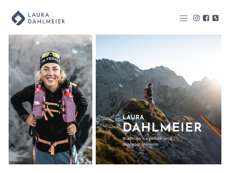Click the yellow sunglasses on her head
This screenshot has width=230, height=173.
click(x=51, y=56)
